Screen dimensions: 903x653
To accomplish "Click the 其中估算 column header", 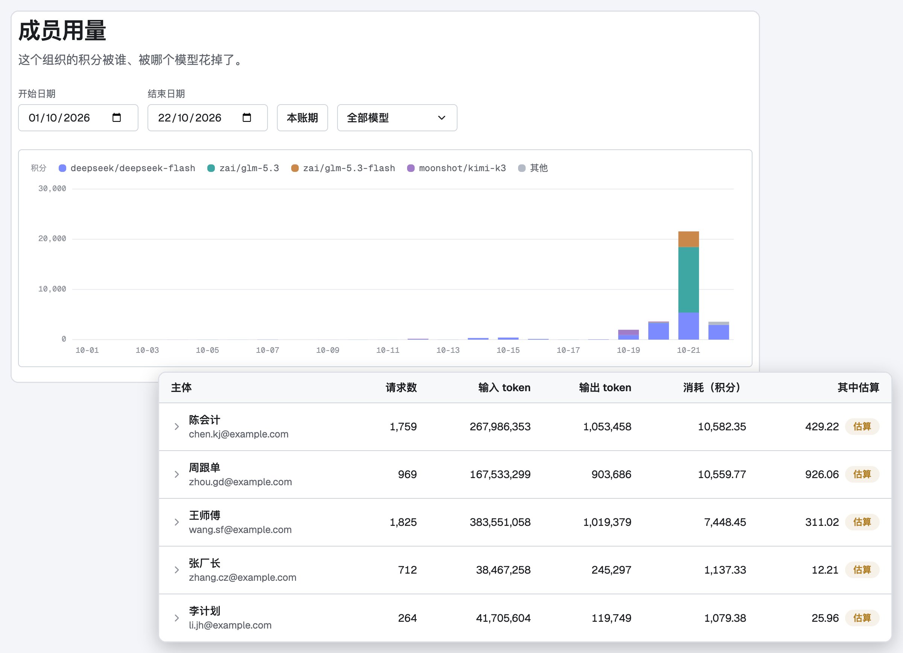I will [858, 387].
